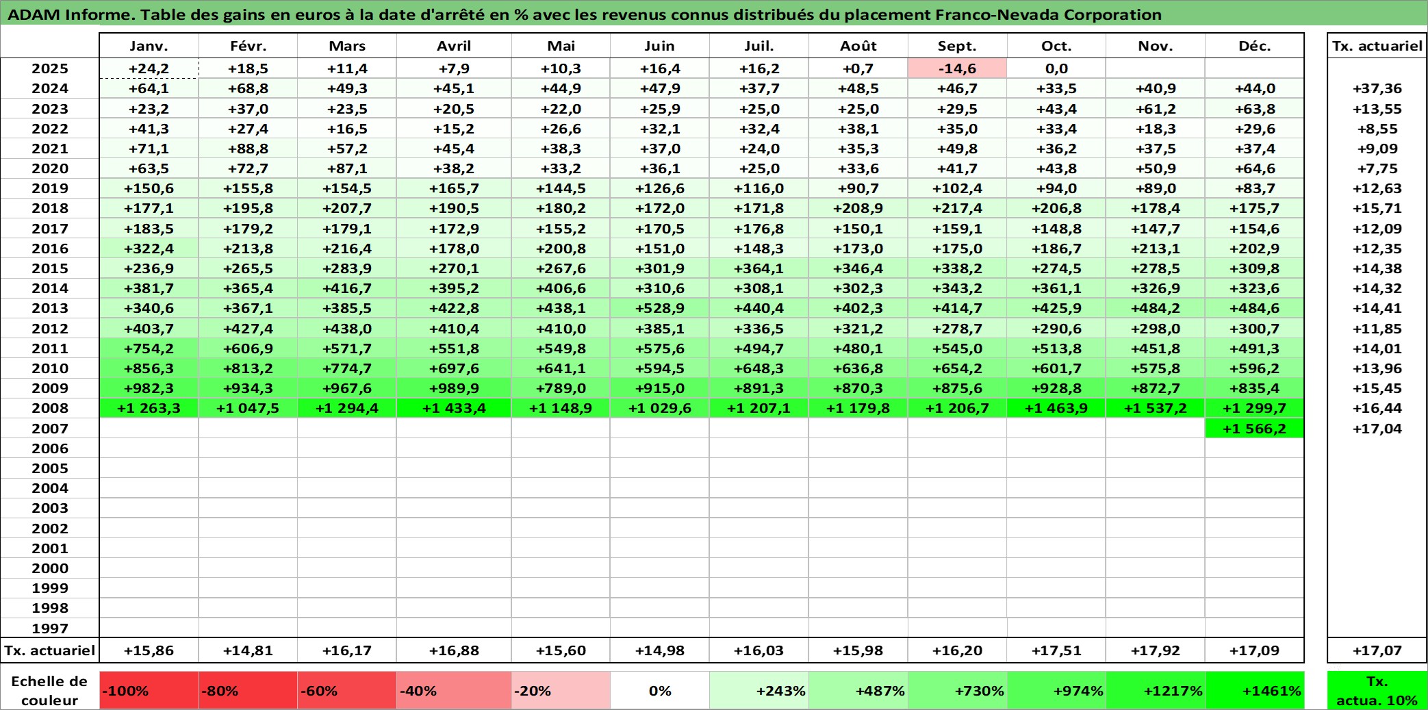Click the +989,9 cell in 2009

point(454,388)
